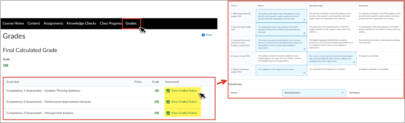Select Mastery cell for Structural, Behavioral Attributes
405x123 pixels.
(x=281, y=44)
